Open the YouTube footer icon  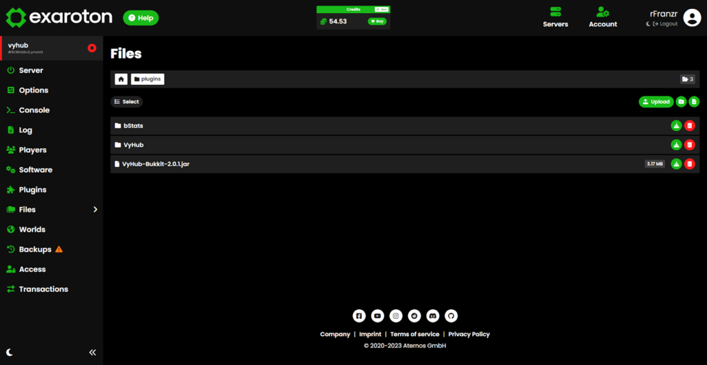coord(378,316)
